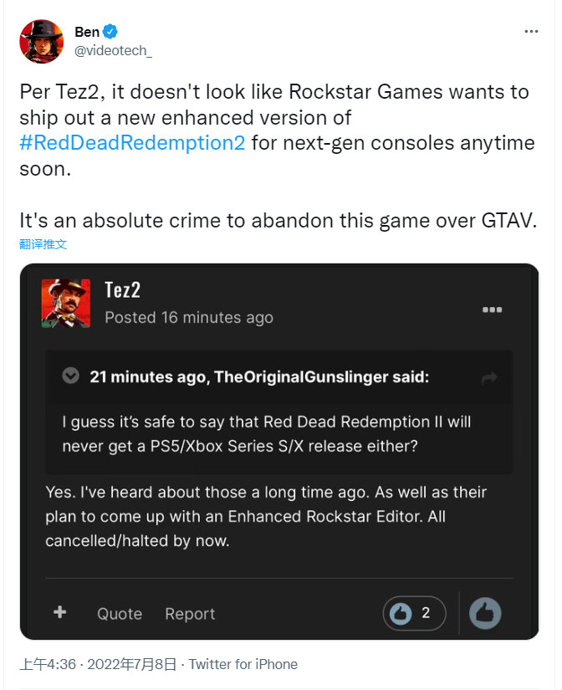
Task: Open the #RedDeadRedemption2 hashtag link
Action: [x=132, y=142]
